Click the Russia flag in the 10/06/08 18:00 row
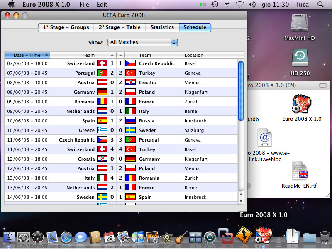332x249 pixels. point(130,120)
